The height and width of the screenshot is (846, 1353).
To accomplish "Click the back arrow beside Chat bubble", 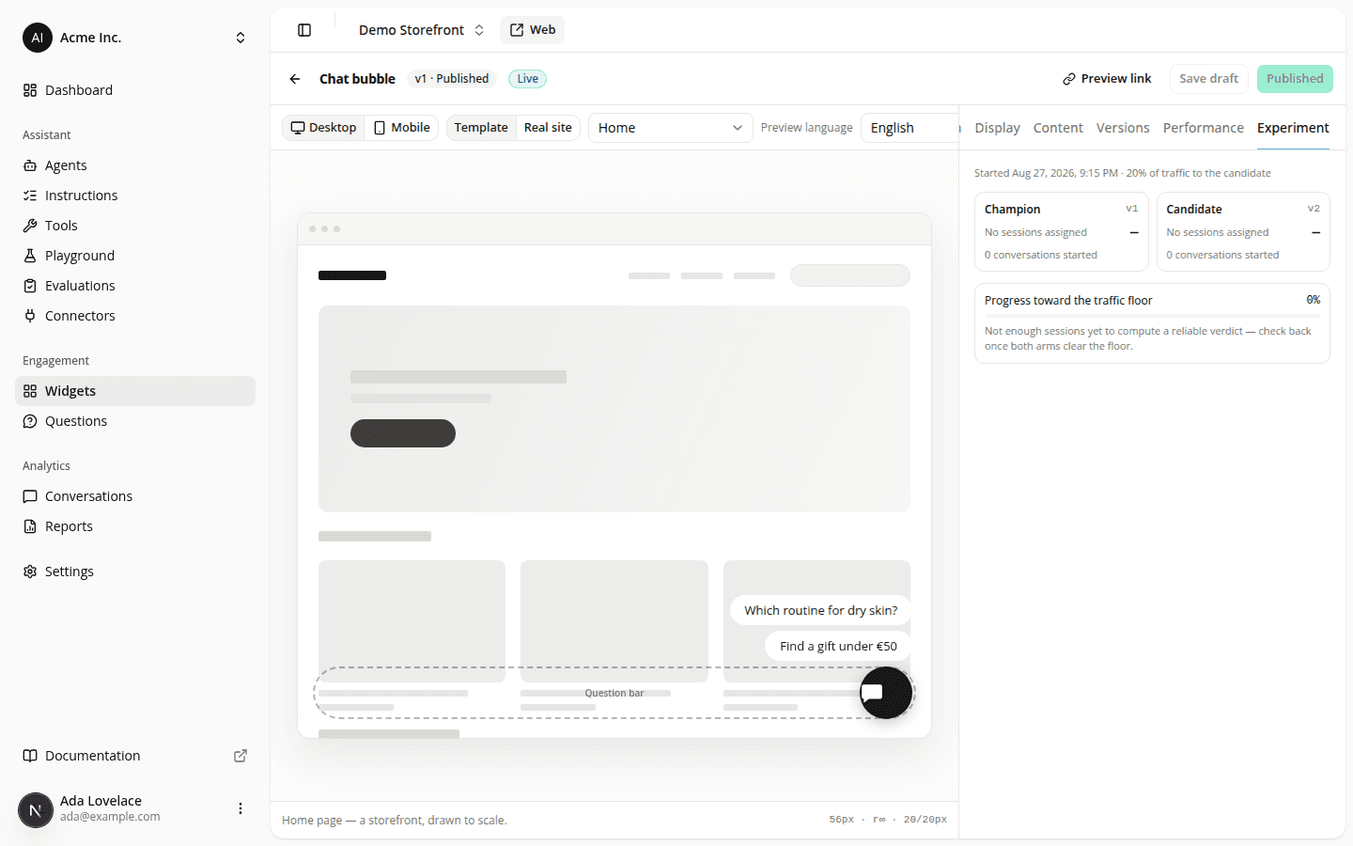I will 295,79.
